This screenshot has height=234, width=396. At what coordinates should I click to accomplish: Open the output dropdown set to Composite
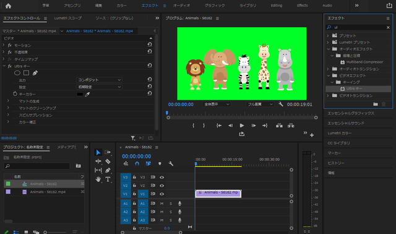[x=99, y=80]
